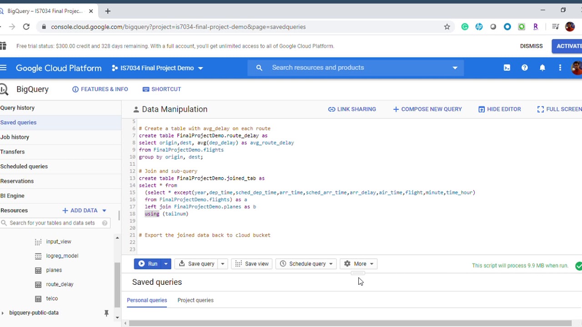Open the help question mark icon
Screen dimensions: 582x327
(525, 68)
